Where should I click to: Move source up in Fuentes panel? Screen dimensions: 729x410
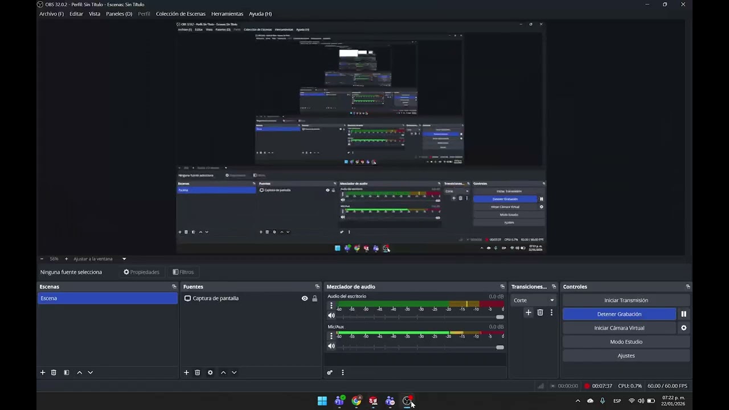(223, 372)
